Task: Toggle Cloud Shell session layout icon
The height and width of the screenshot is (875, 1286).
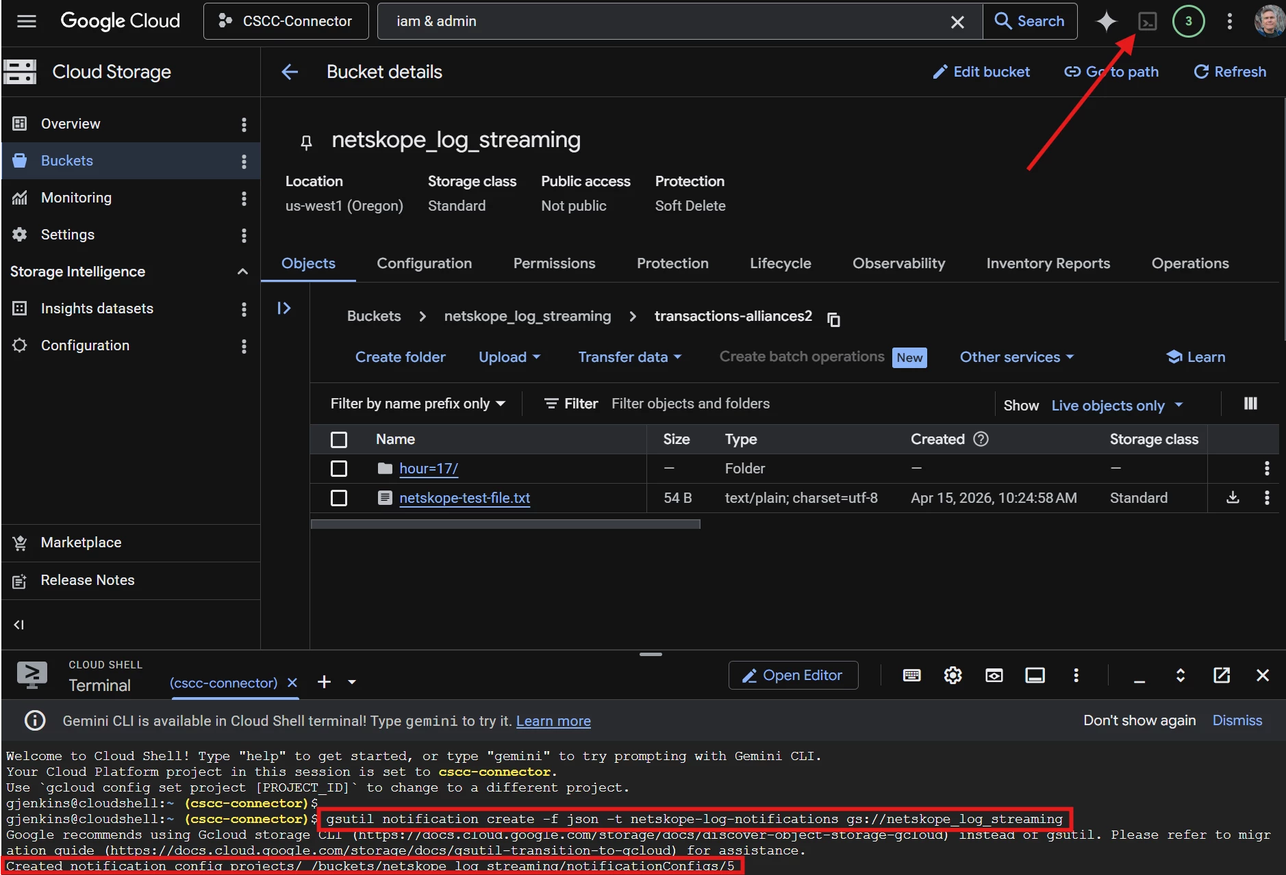Action: click(x=1035, y=676)
